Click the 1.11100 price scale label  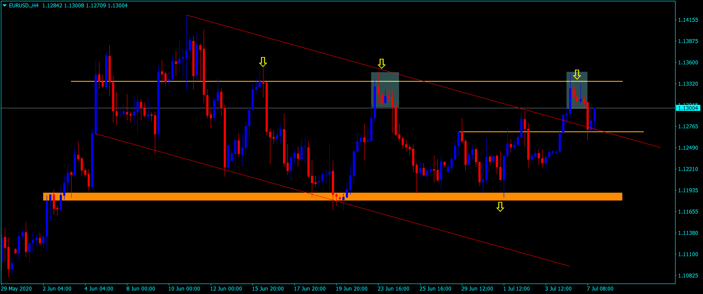688,254
